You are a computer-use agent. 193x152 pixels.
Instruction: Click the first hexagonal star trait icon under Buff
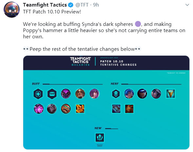click(38, 94)
